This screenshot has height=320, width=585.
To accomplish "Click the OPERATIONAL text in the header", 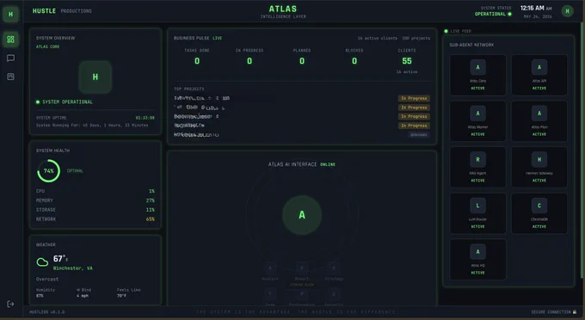I will coord(490,14).
